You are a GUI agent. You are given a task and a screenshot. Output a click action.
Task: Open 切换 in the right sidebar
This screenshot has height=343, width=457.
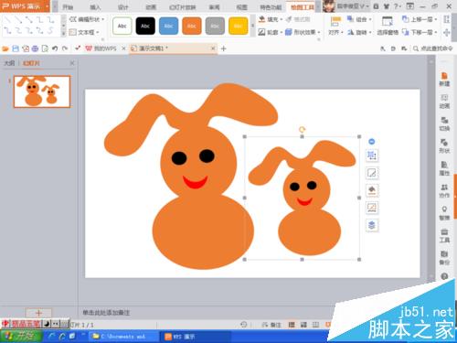444,123
